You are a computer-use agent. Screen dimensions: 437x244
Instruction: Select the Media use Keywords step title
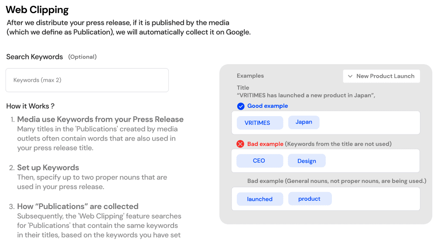(100, 119)
